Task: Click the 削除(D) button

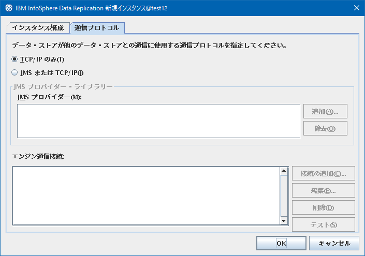Action: click(324, 207)
